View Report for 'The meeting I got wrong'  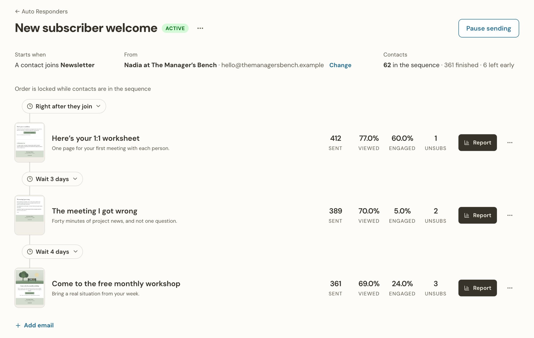(477, 215)
